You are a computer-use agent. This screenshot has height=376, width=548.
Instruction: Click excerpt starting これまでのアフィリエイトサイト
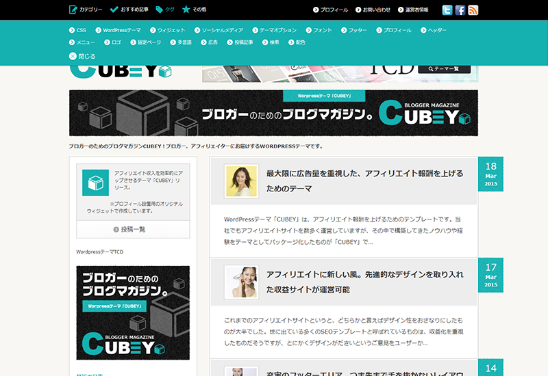(343, 332)
